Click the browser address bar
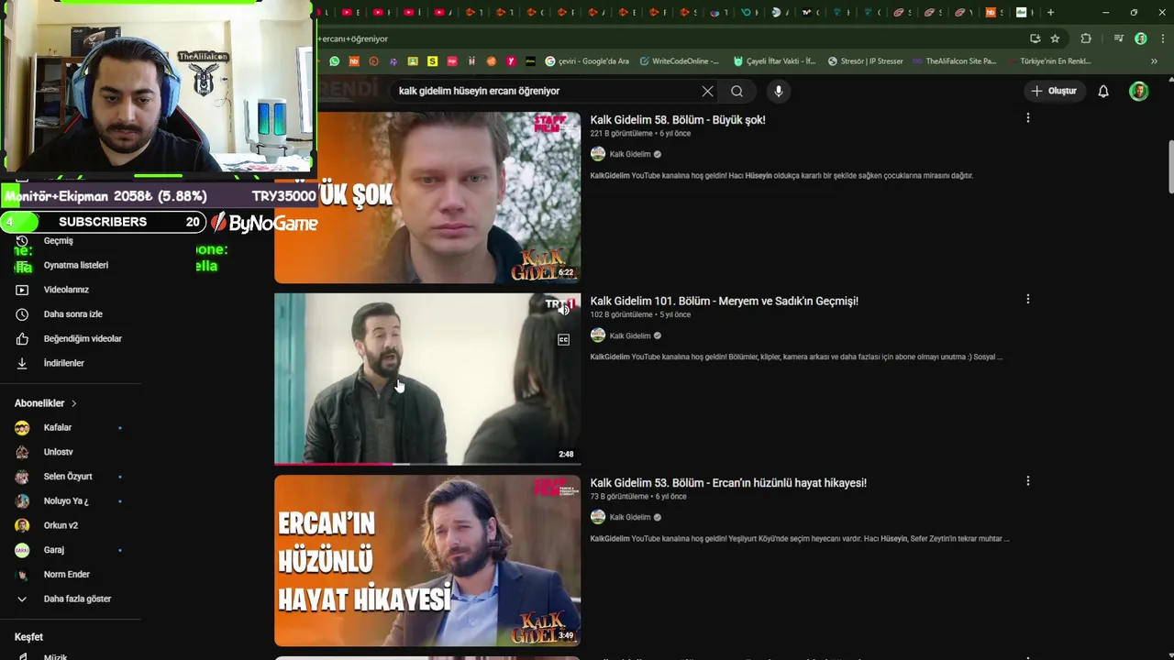 [670, 38]
